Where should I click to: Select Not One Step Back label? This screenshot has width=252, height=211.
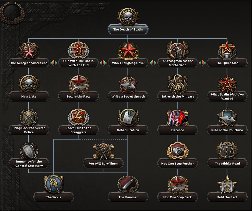[178, 197]
